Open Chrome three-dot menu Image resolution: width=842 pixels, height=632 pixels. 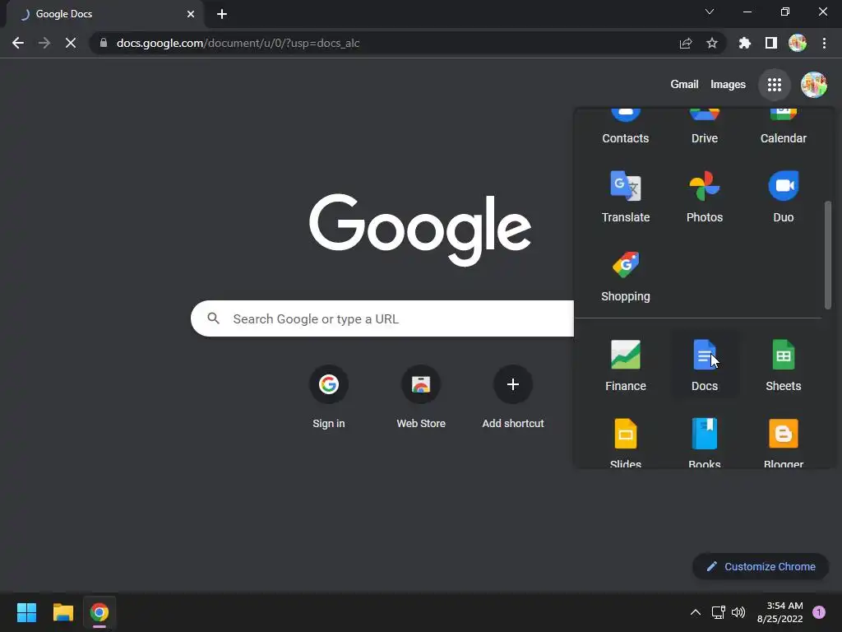(824, 43)
